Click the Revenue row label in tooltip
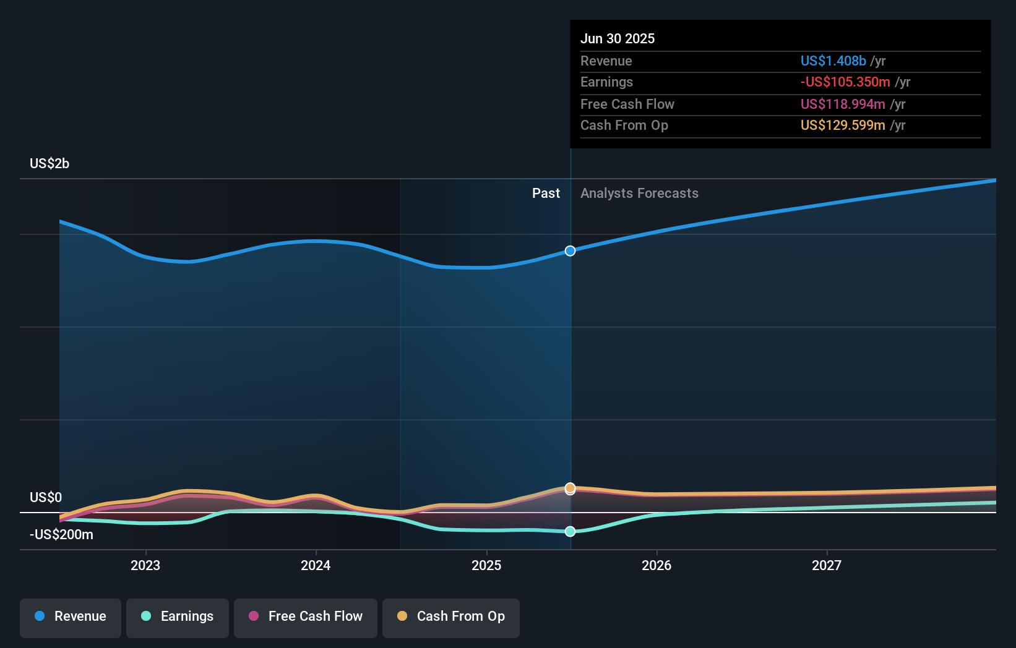Viewport: 1016px width, 648px height. [606, 61]
